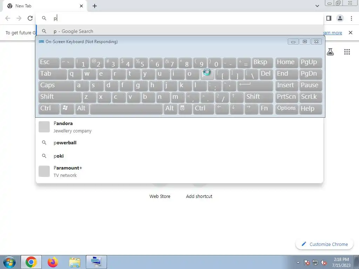
Task: Open Options on the On-Screen Keyboard
Action: 287,109
